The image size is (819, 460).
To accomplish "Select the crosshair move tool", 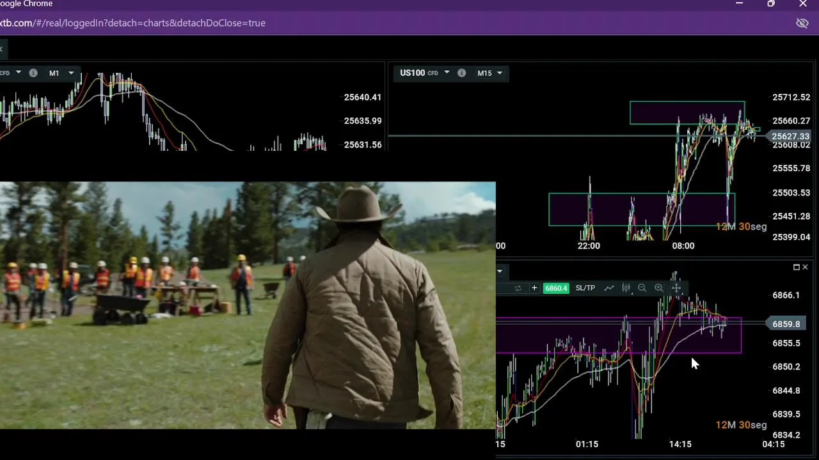I will pyautogui.click(x=676, y=288).
